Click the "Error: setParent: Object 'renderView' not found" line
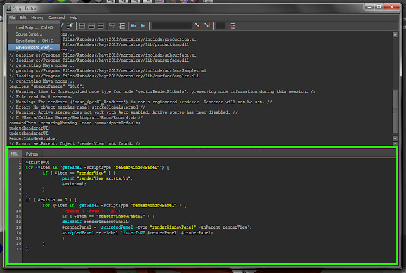 click(x=75, y=143)
